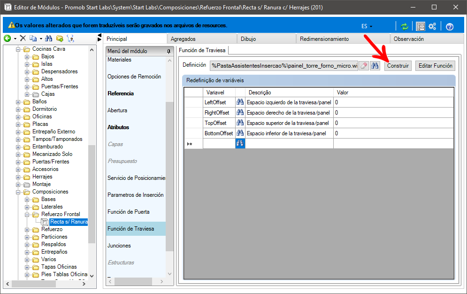Image resolution: width=467 pixels, height=294 pixels.
Task: Switch to the Redimensionamiento tab
Action: [343, 39]
